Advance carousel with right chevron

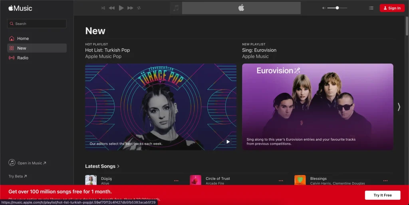coord(399,107)
